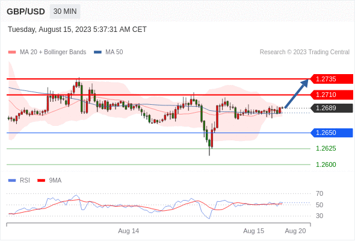
Task: Click the Trading Central research credit
Action: 304,52
